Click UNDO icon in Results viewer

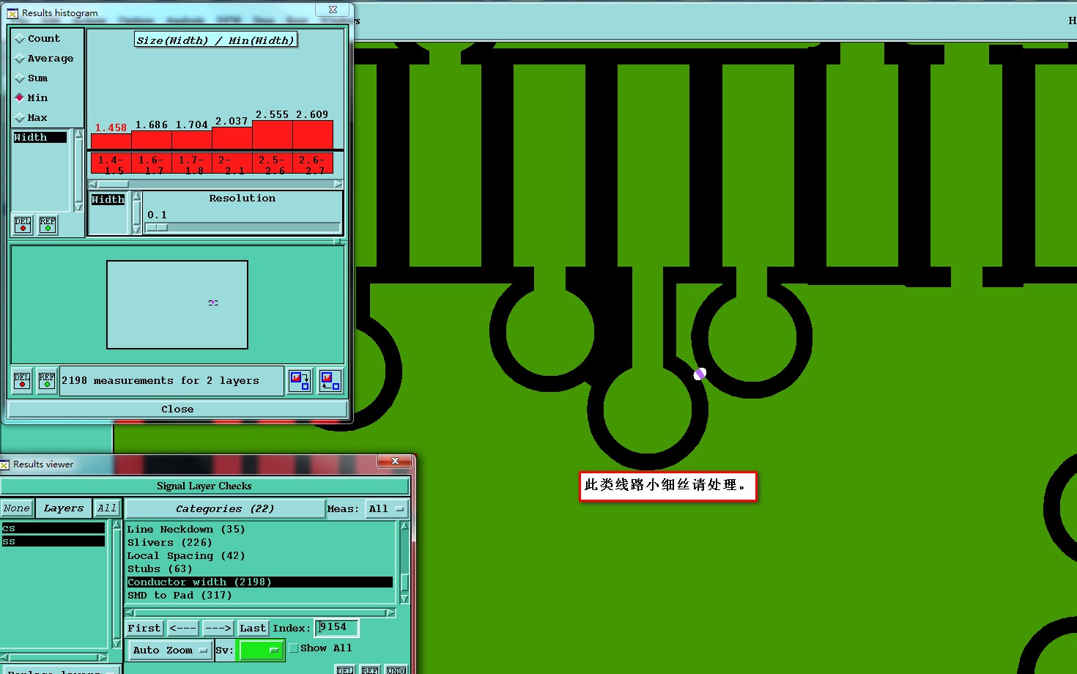(x=396, y=670)
